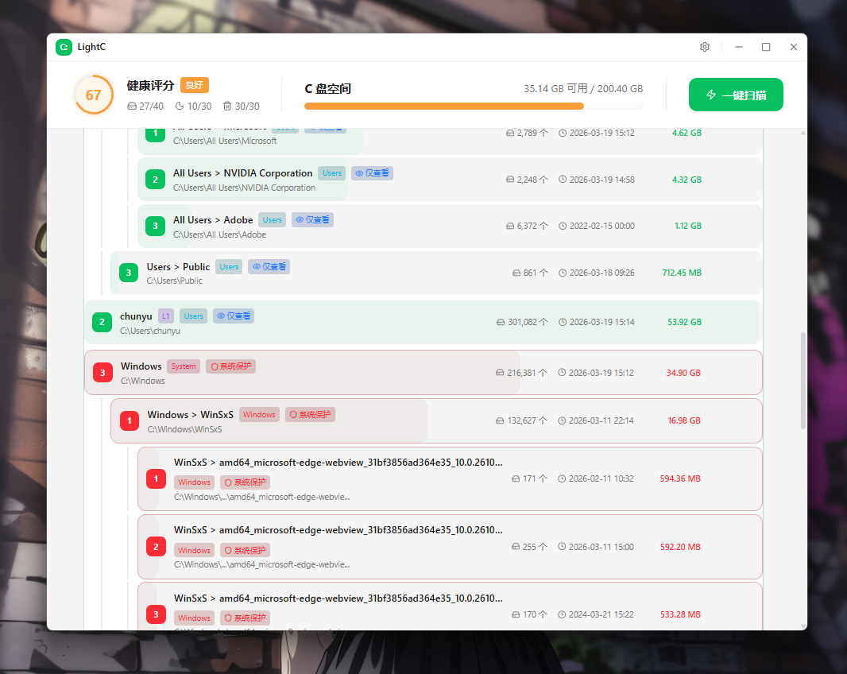Click the clock icon next to 10/30

180,106
